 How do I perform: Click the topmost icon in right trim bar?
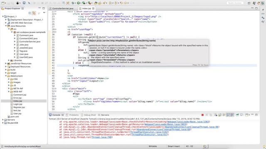tap(263, 10)
